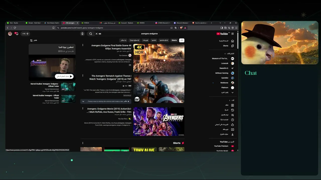Expand the Thanos vows summary chevron
The height and width of the screenshot is (180, 321).
83,101
